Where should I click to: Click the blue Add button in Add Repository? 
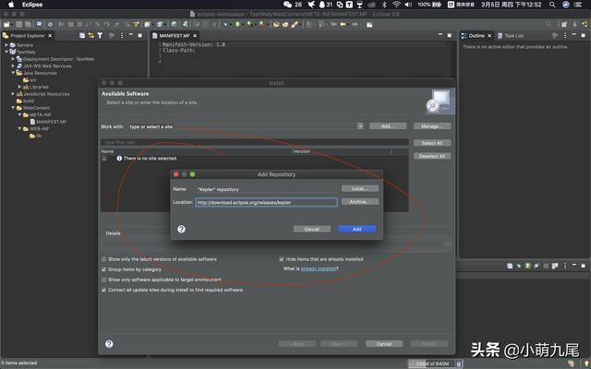357,229
